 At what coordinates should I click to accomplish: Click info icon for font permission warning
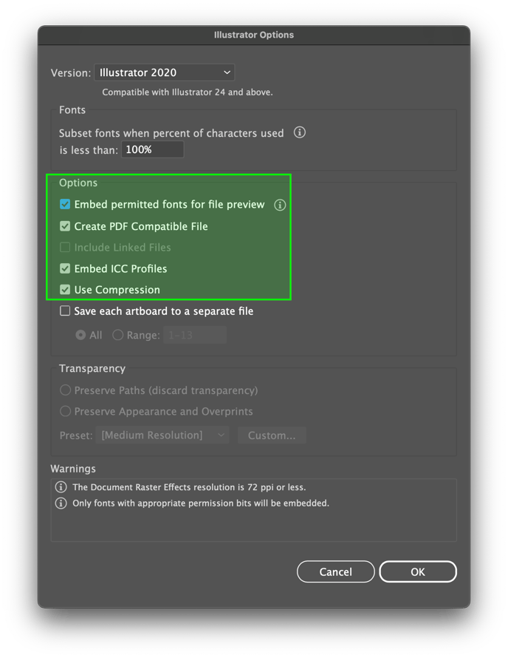click(61, 503)
